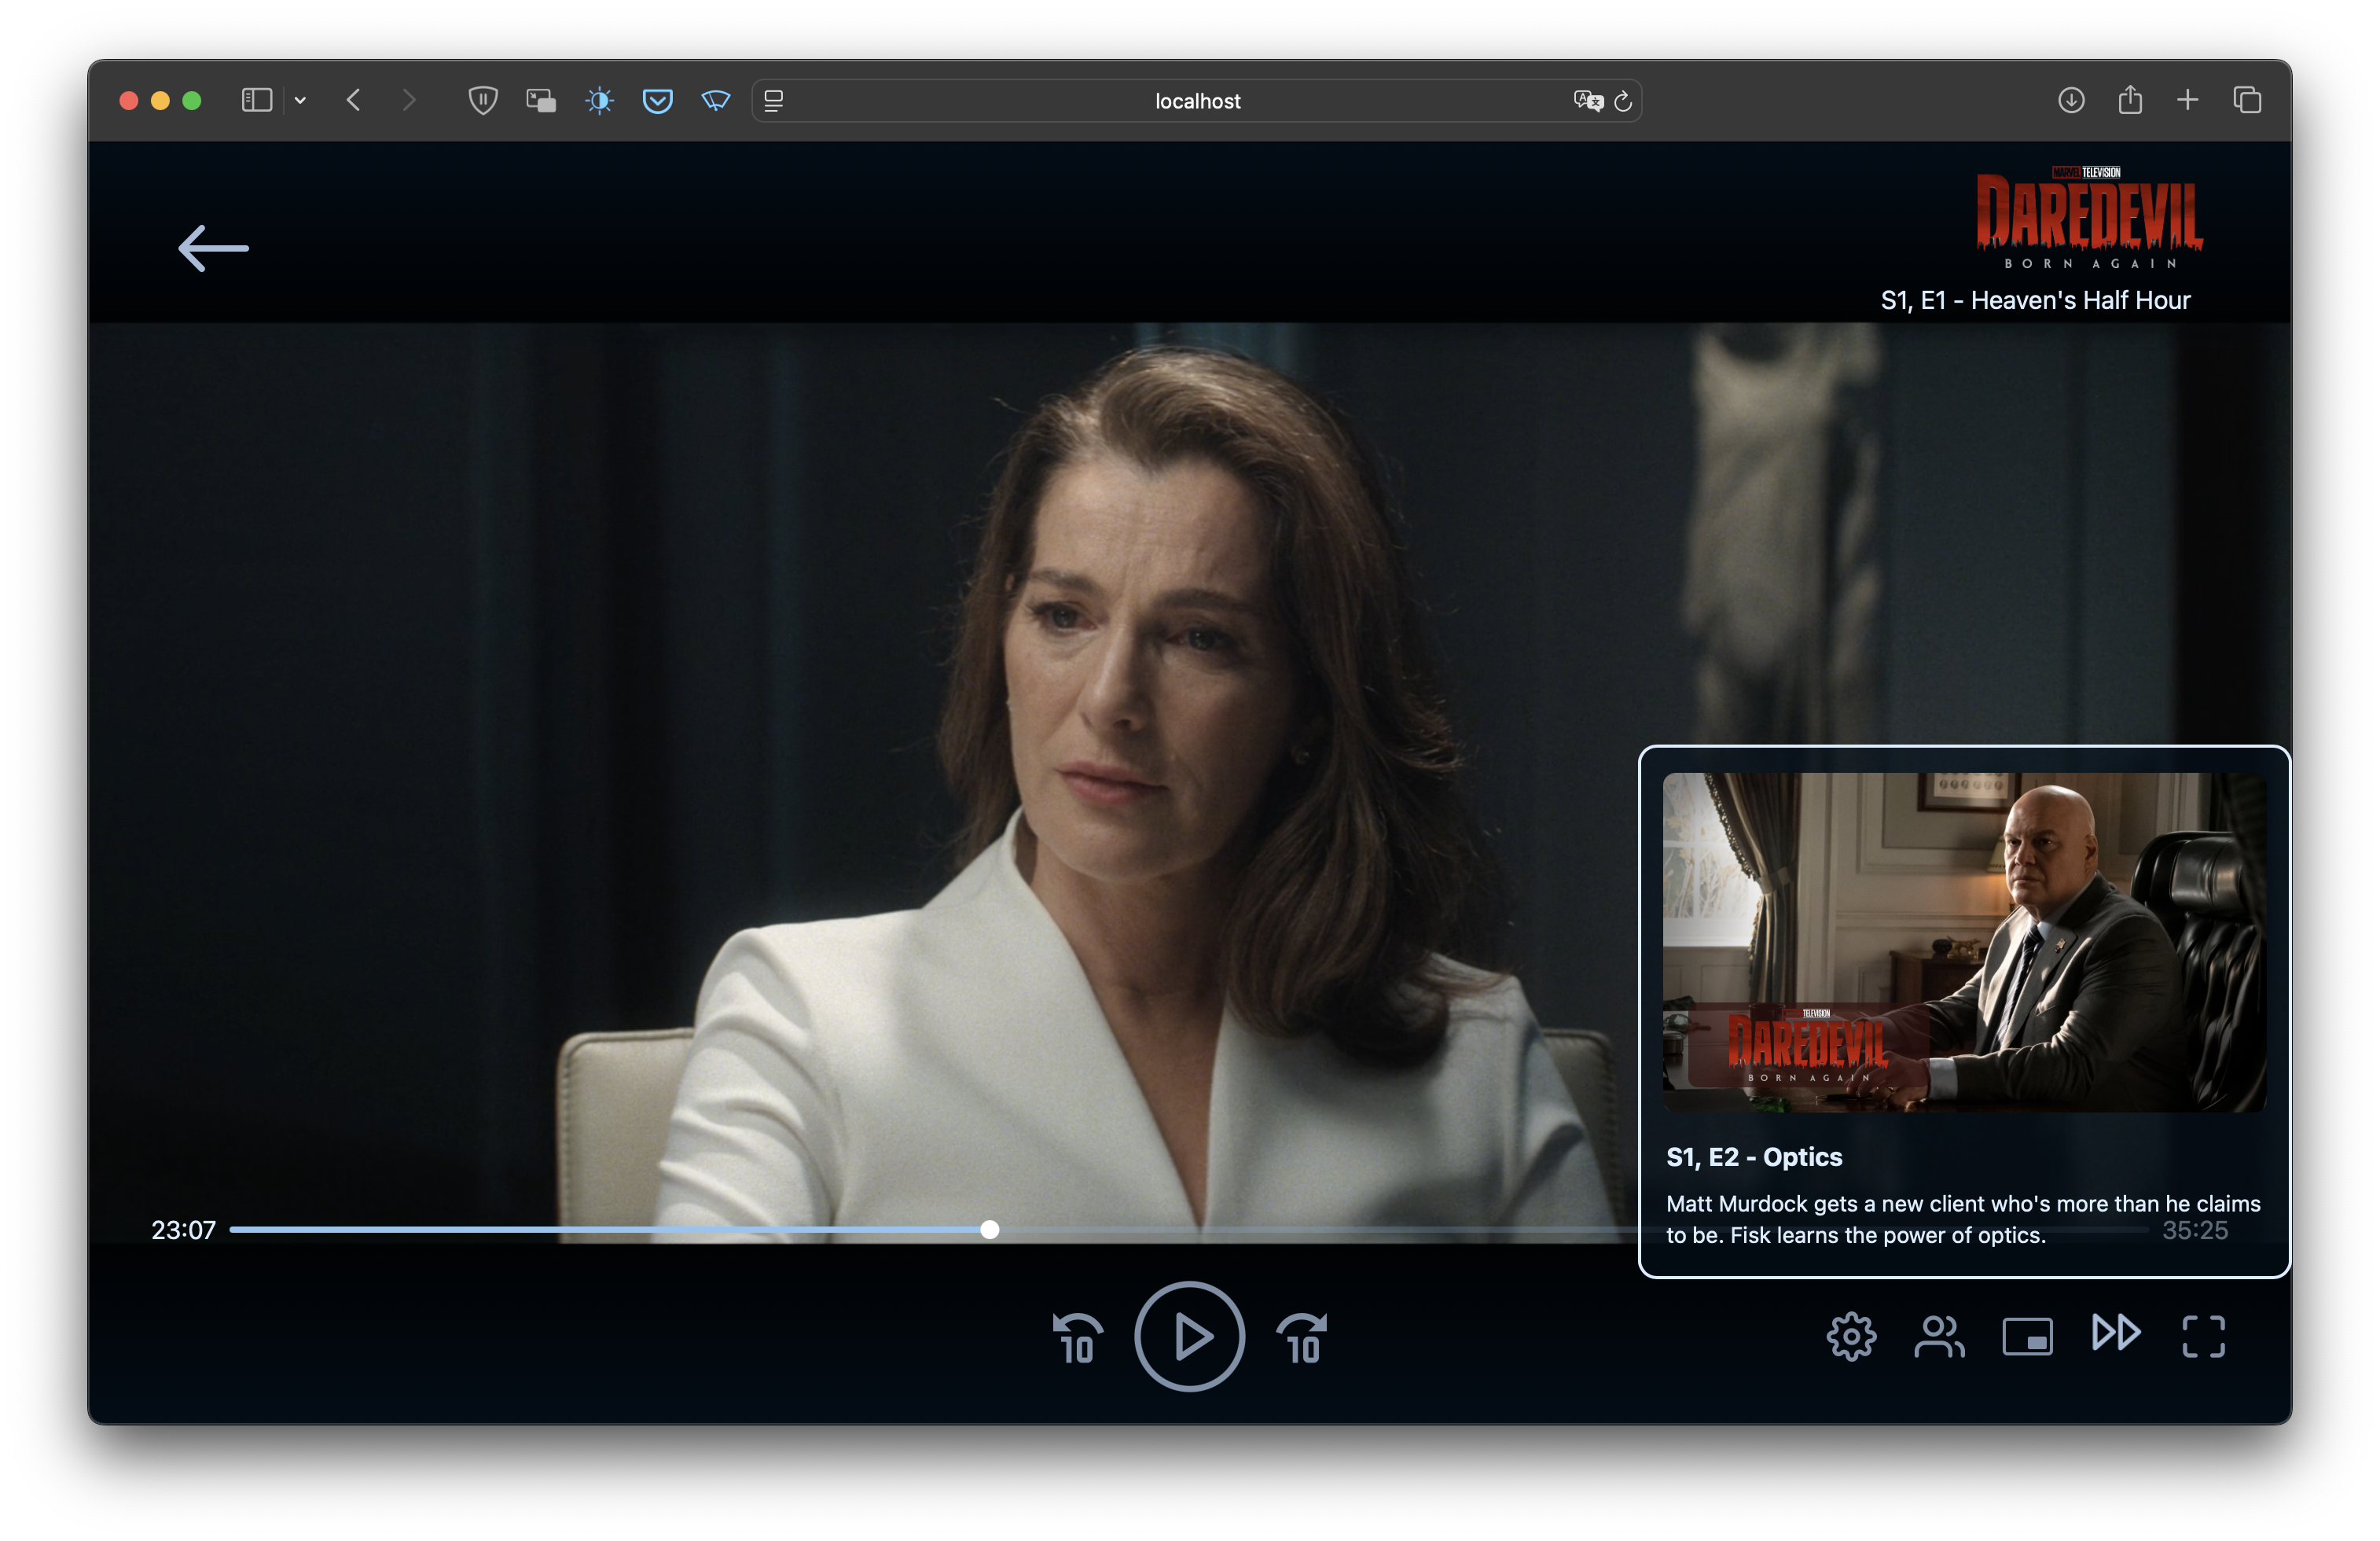Open the brightness sun extension icon

(599, 100)
